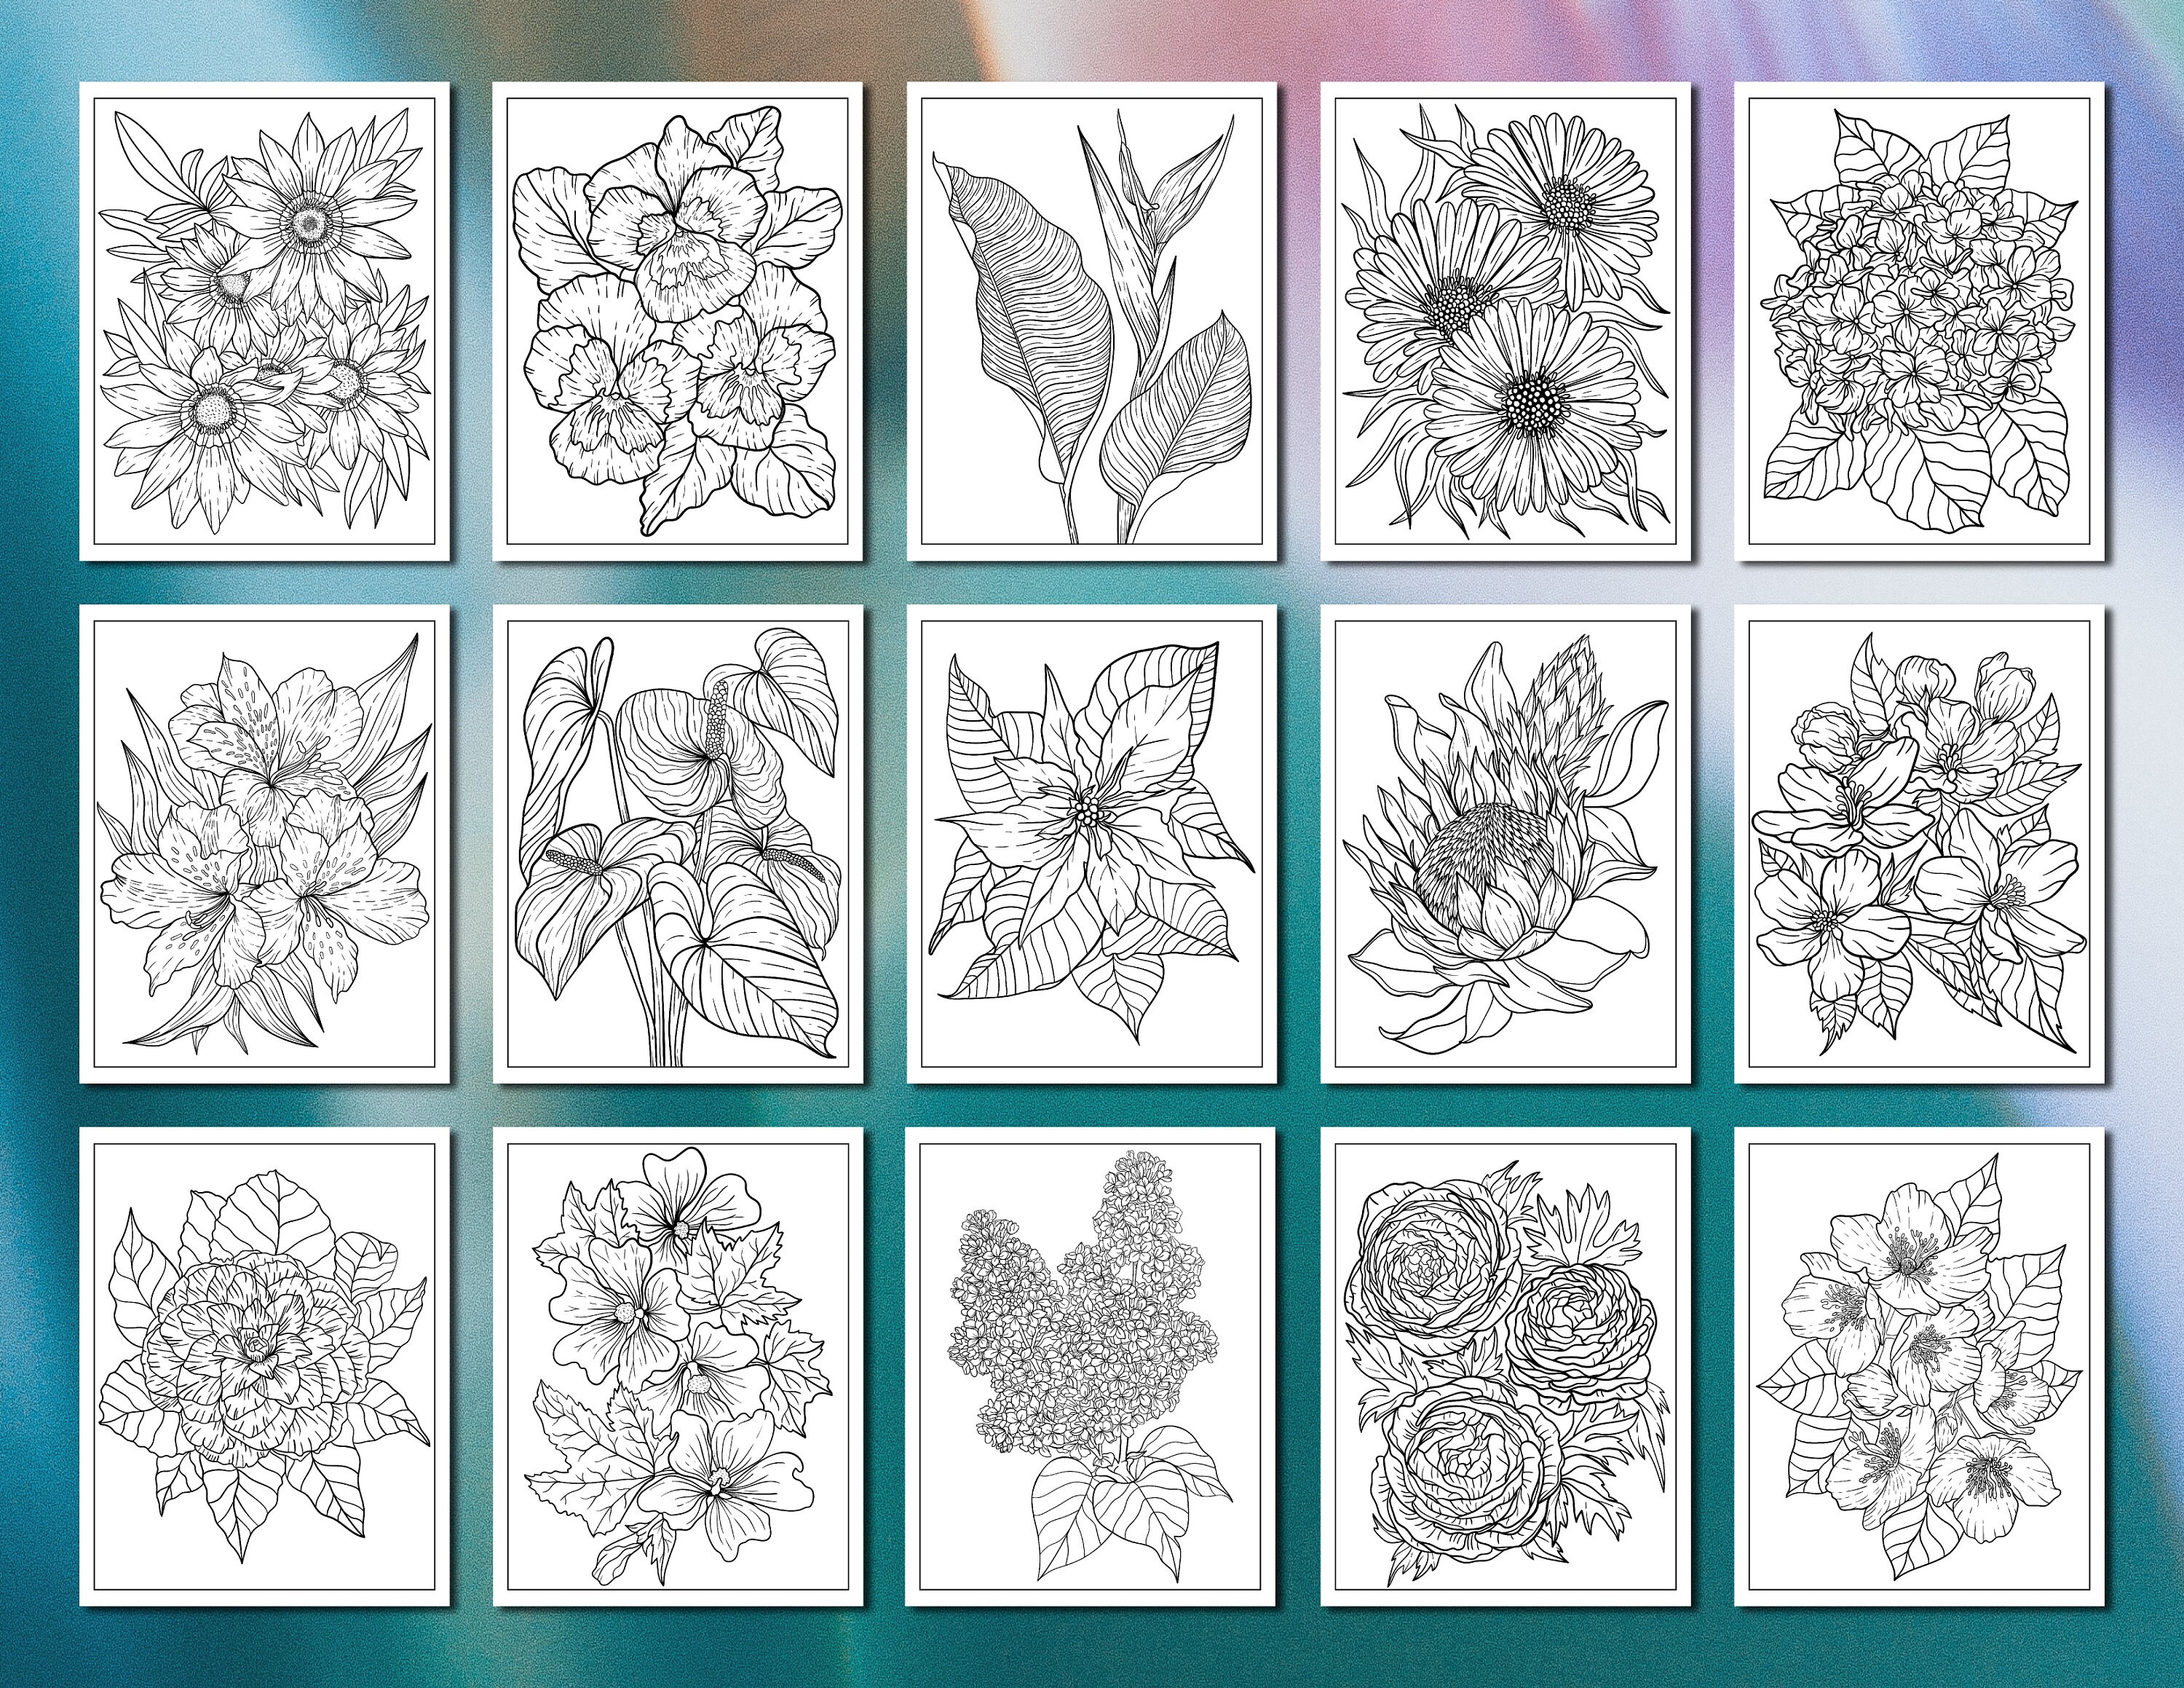Open the three ranunculus roses page
This screenshot has height=1688, width=2184.
click(x=1506, y=1367)
